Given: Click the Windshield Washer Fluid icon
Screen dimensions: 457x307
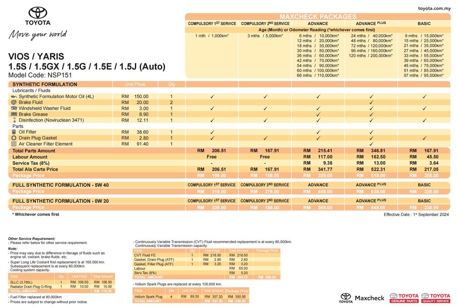Looking at the screenshot, I should pyautogui.click(x=14, y=108).
